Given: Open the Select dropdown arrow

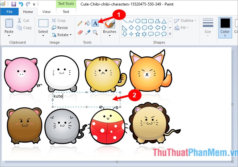Looking at the screenshot, I should [x=43, y=35].
